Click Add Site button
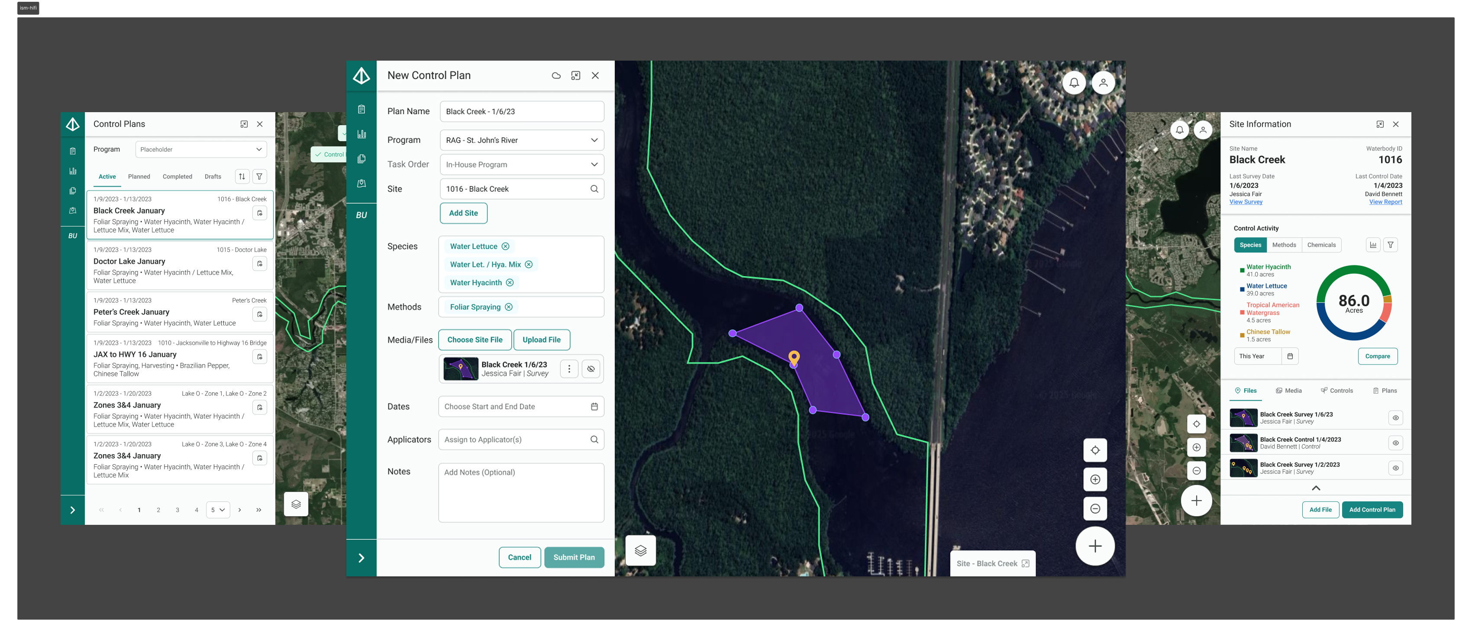 pos(463,213)
